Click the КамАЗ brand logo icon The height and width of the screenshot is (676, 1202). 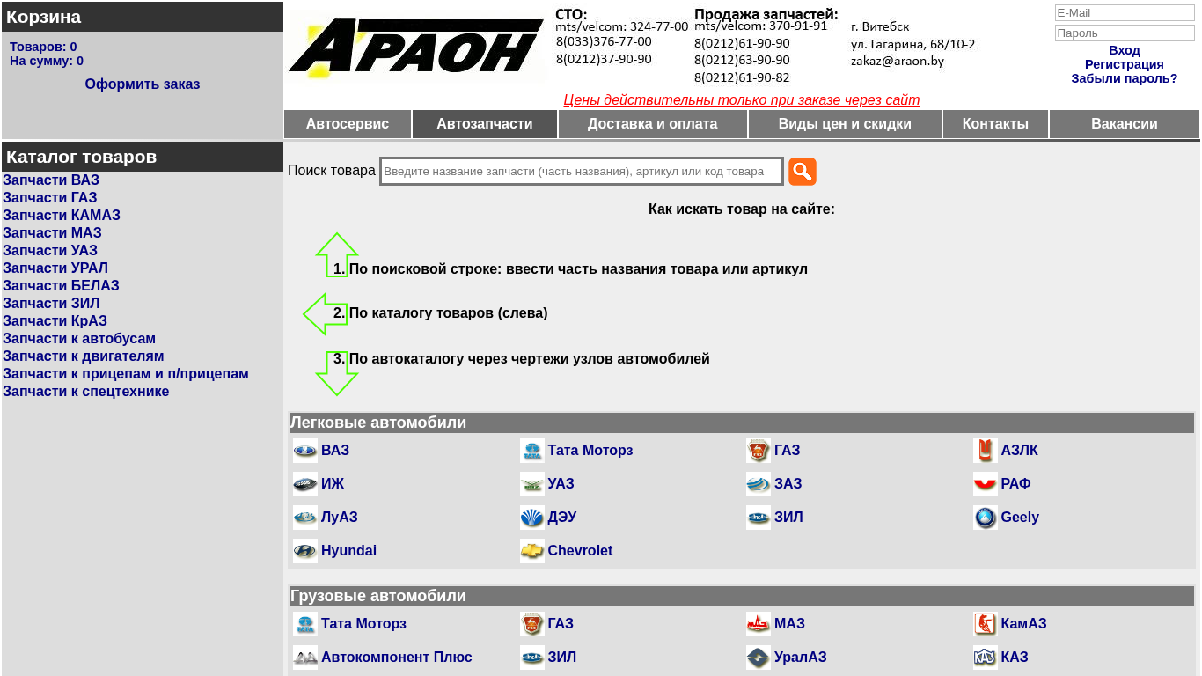[x=986, y=624]
